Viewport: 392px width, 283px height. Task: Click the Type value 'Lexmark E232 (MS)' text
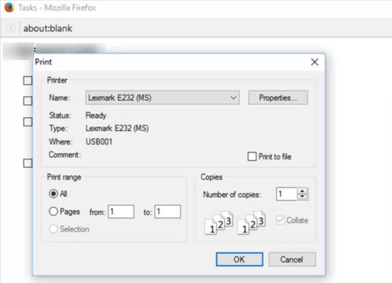click(117, 129)
